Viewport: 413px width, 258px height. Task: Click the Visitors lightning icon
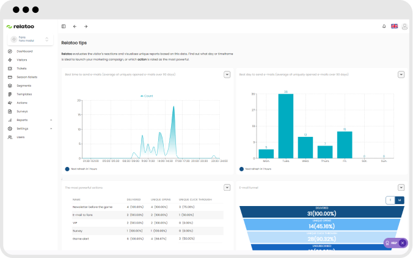(x=10, y=60)
